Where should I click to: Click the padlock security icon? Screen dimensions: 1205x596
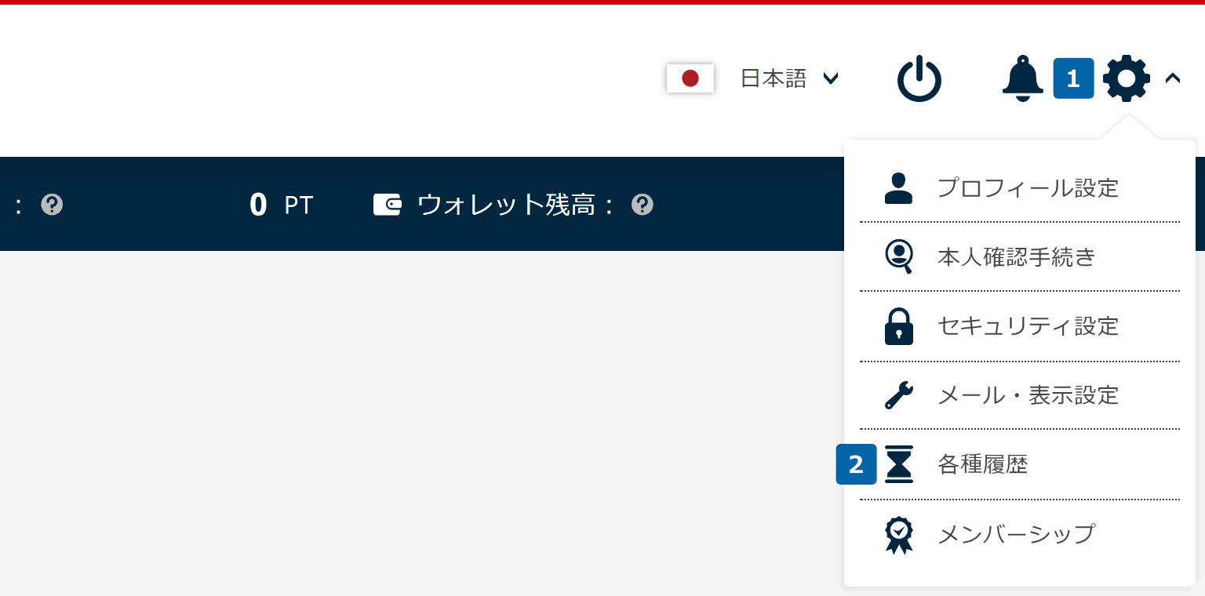click(899, 326)
